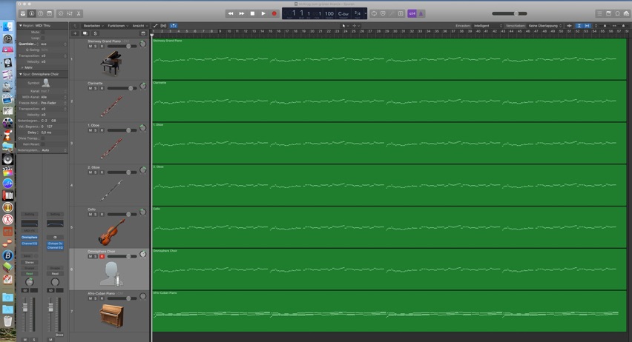632x342 pixels.
Task: Click the Rewind transport button
Action: (x=231, y=13)
